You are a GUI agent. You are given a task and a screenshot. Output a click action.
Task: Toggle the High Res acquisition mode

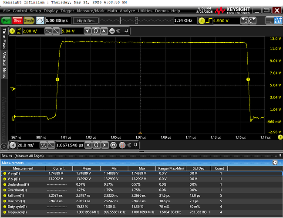[x=86, y=21]
